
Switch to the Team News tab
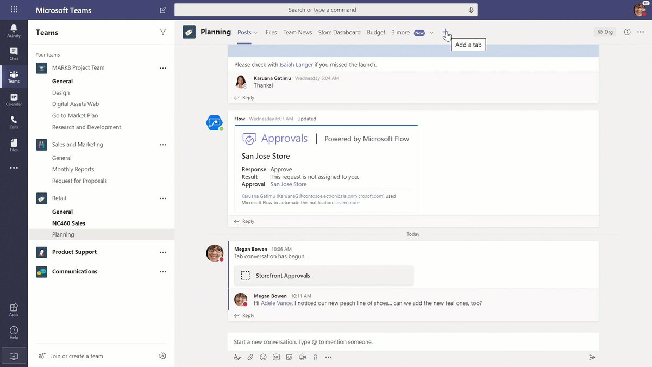tap(297, 33)
